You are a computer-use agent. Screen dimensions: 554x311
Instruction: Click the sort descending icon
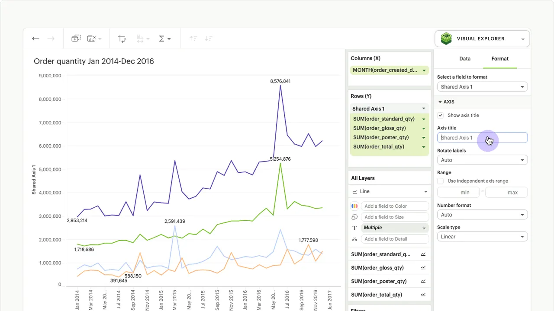click(x=209, y=38)
